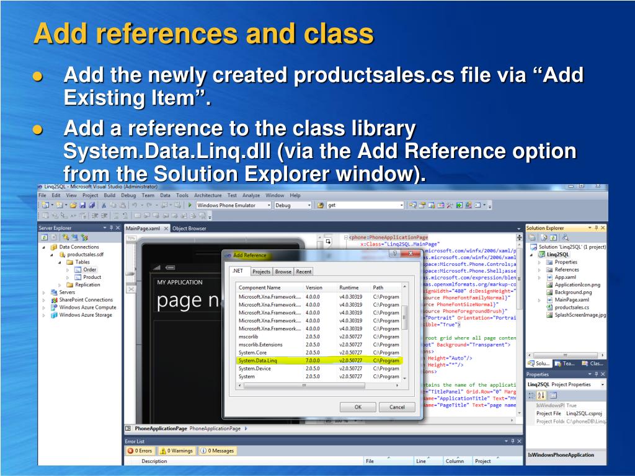635x476 pixels.
Task: Switch to Class View bottom tab
Action: tap(592, 363)
